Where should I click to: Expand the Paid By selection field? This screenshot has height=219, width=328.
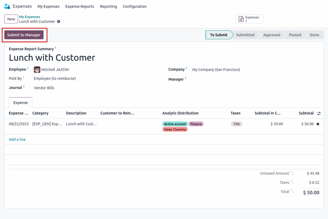pyautogui.click(x=55, y=78)
